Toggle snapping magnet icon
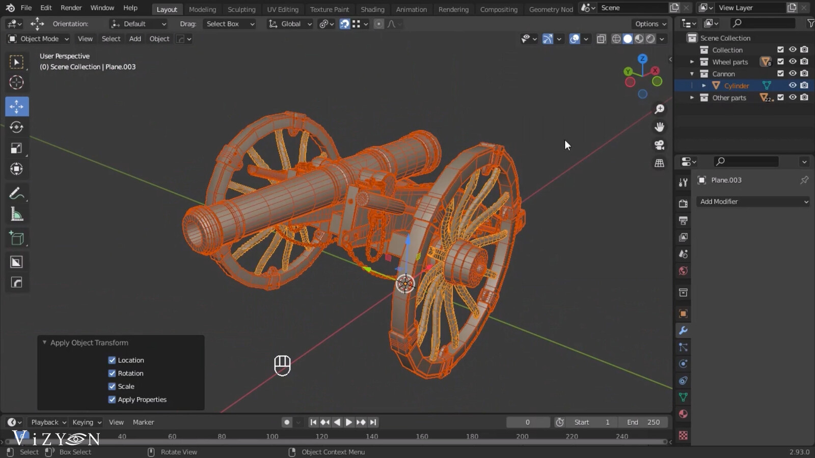The image size is (815, 458). pos(345,24)
